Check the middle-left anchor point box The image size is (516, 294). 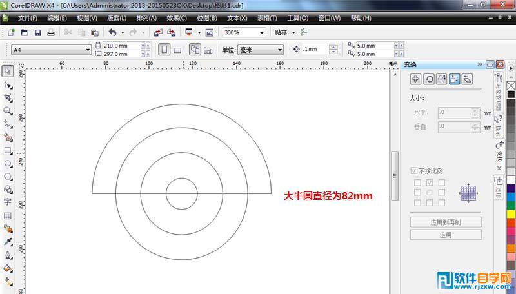pos(417,192)
